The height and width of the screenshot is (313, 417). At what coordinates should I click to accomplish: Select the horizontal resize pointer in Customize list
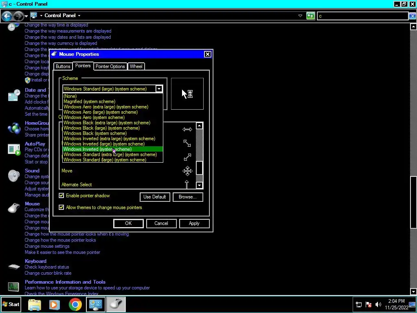click(x=187, y=129)
